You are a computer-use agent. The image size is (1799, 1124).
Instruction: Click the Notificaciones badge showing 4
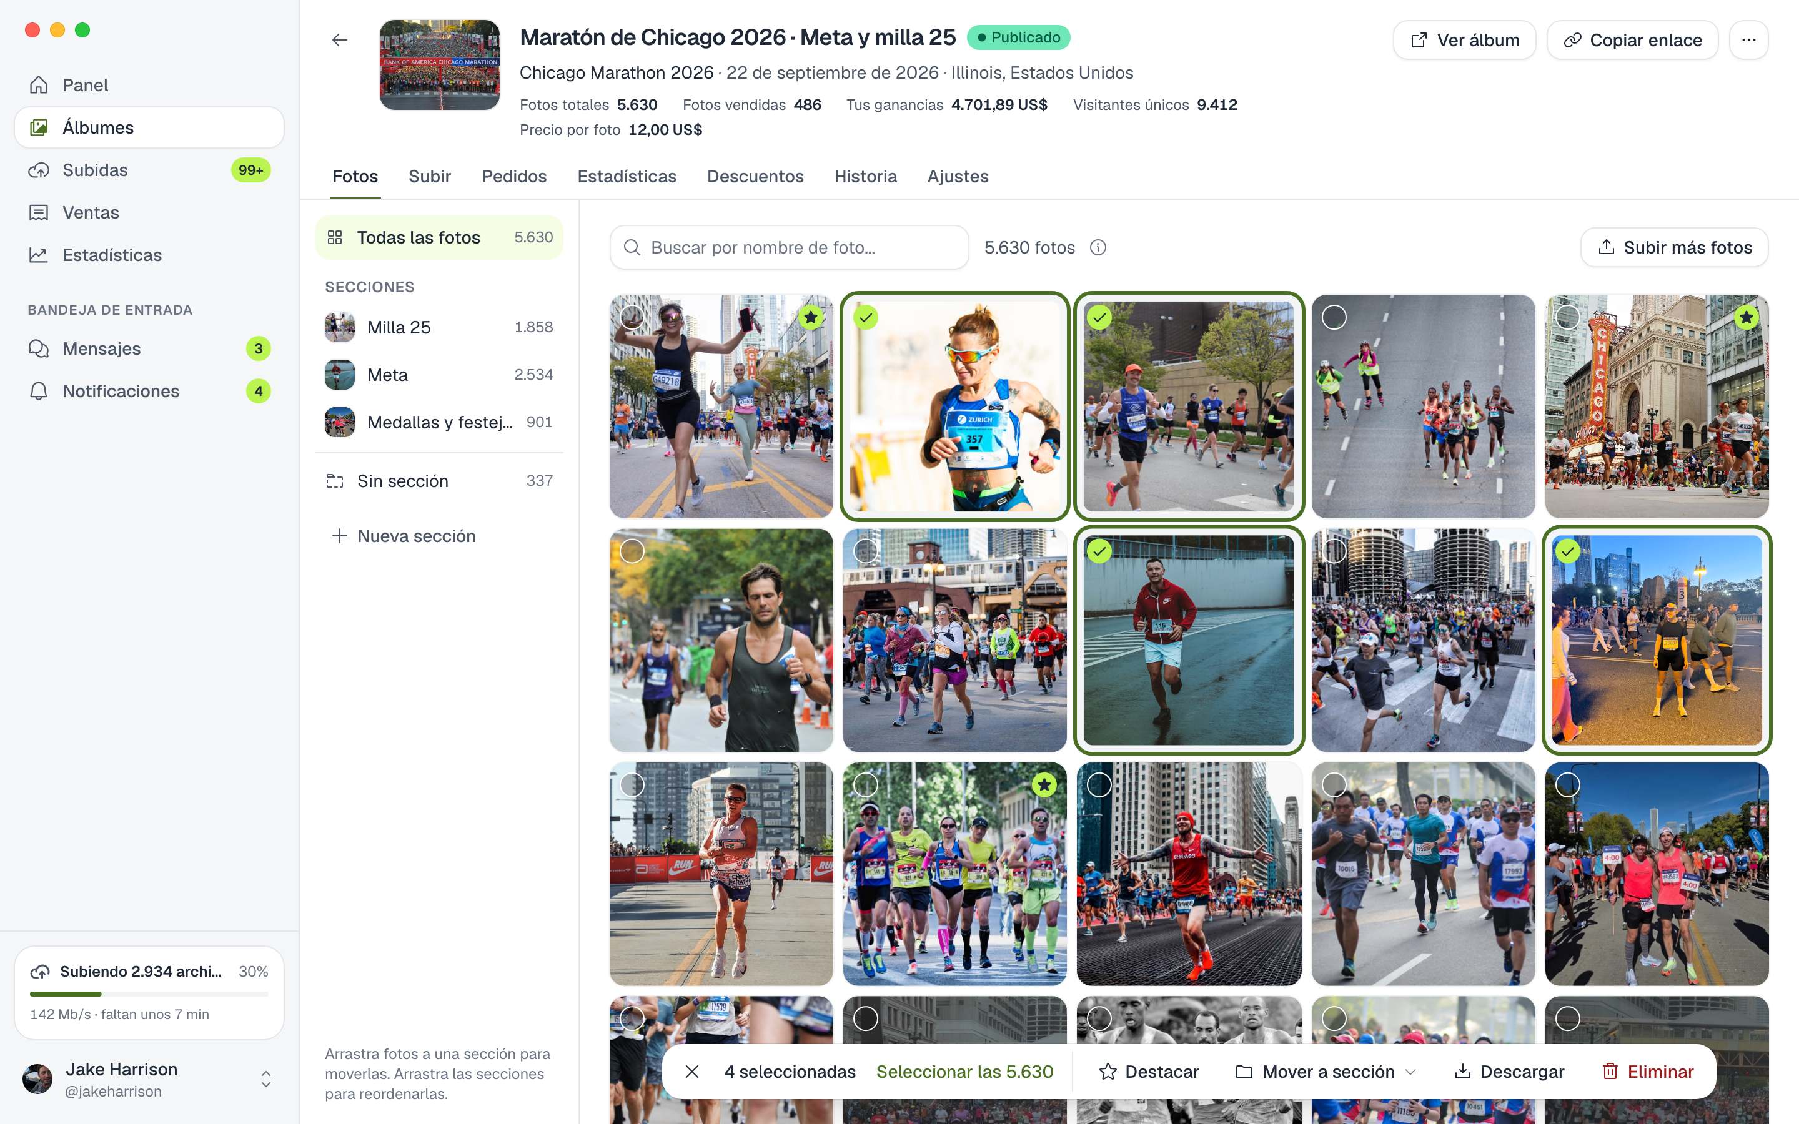pos(258,391)
